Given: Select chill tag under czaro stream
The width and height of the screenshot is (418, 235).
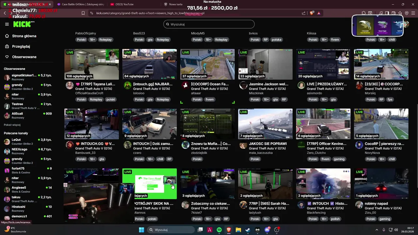Looking at the screenshot, I should (x=160, y=159).
